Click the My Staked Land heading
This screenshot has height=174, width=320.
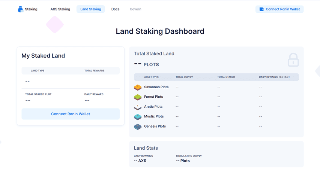(43, 55)
